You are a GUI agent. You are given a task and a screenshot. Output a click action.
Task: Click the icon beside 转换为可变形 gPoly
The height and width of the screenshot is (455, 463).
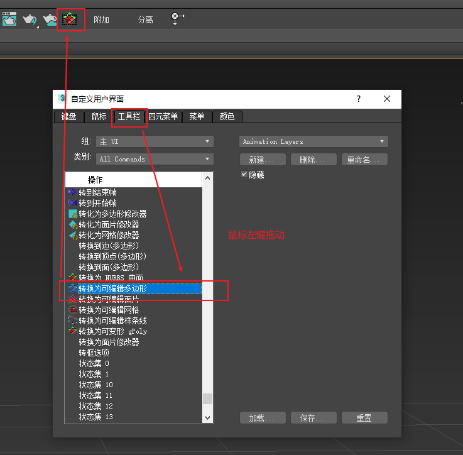click(x=73, y=331)
